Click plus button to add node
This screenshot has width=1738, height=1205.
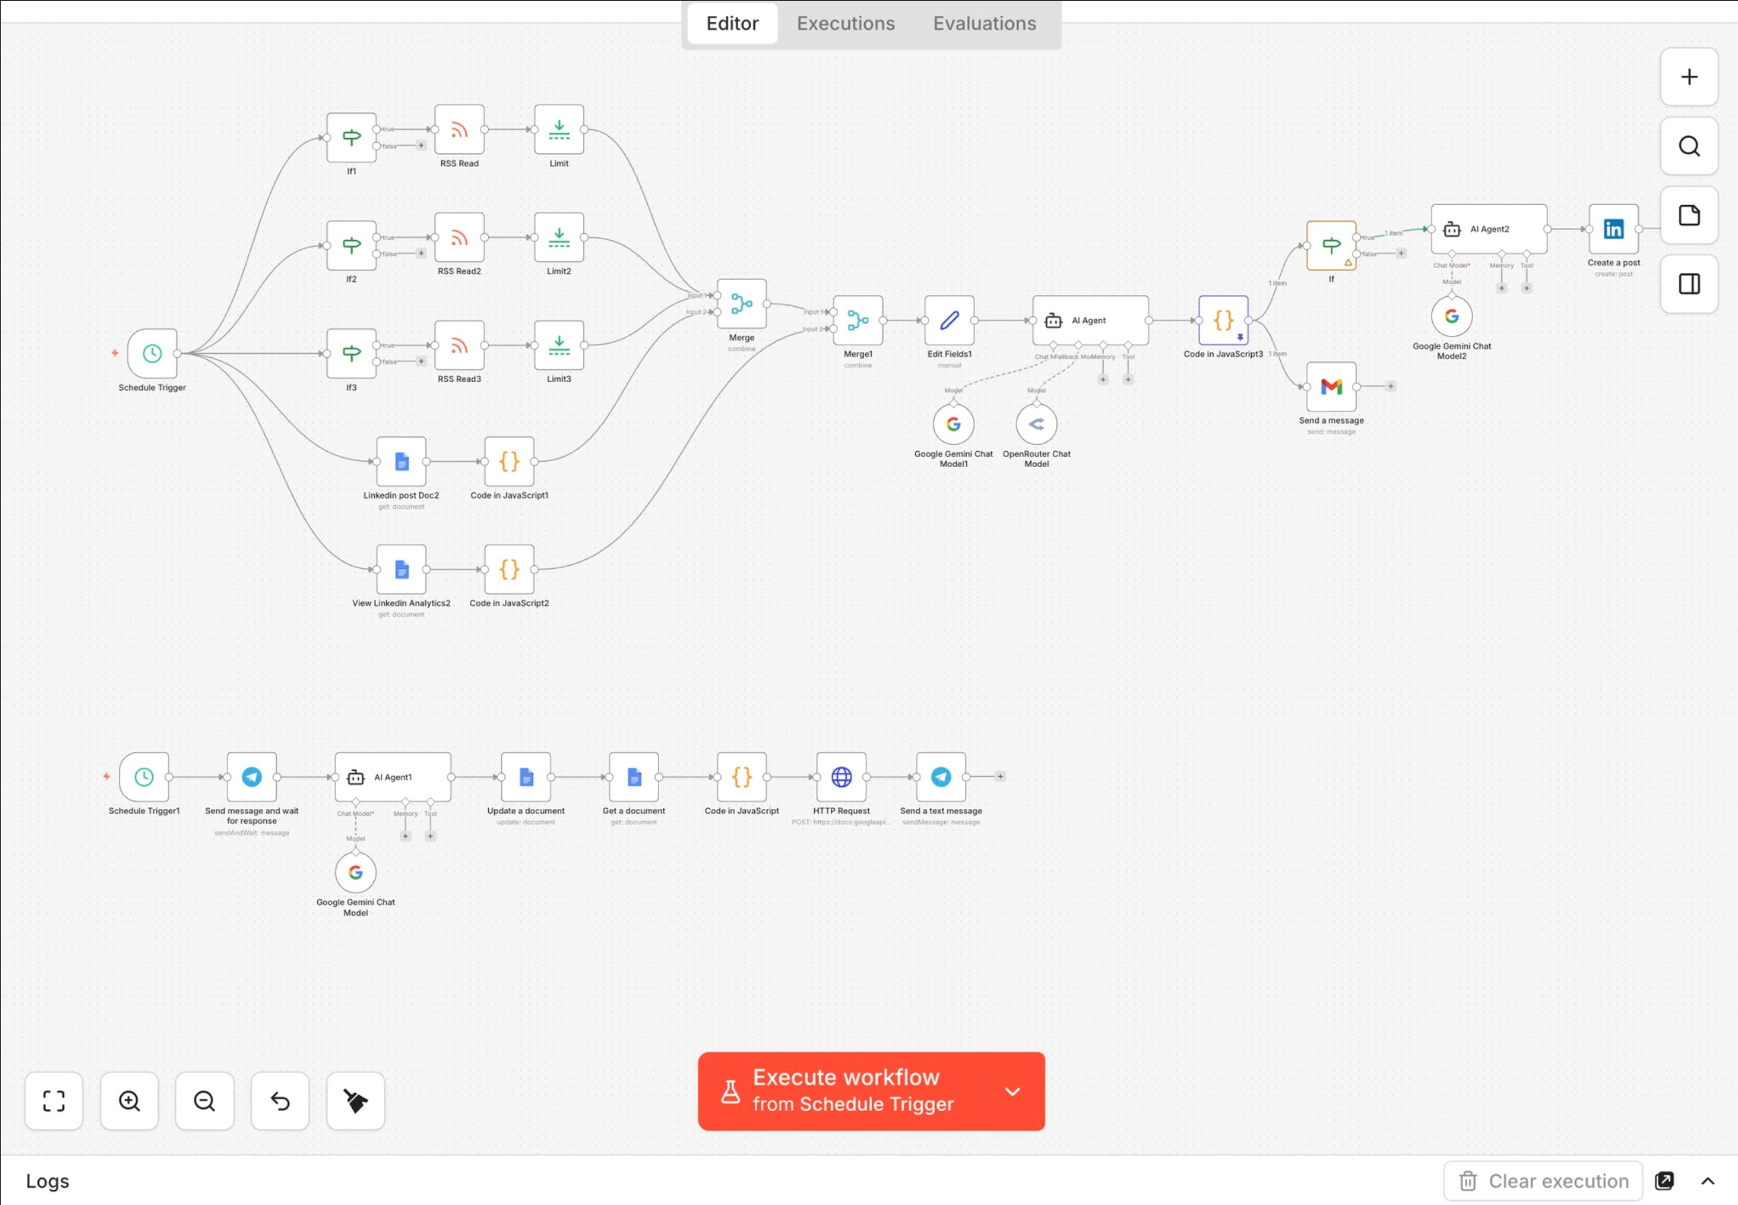(1689, 77)
